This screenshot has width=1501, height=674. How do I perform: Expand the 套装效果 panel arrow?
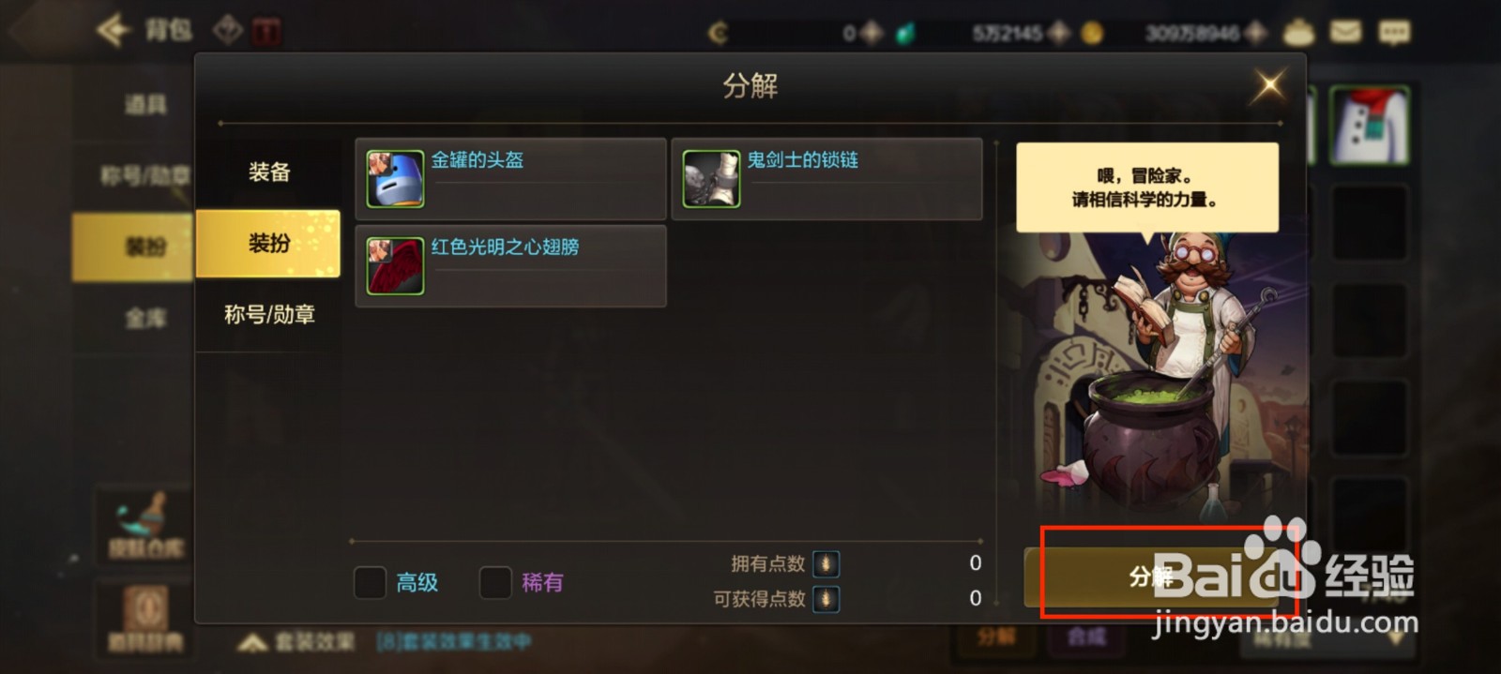252,642
